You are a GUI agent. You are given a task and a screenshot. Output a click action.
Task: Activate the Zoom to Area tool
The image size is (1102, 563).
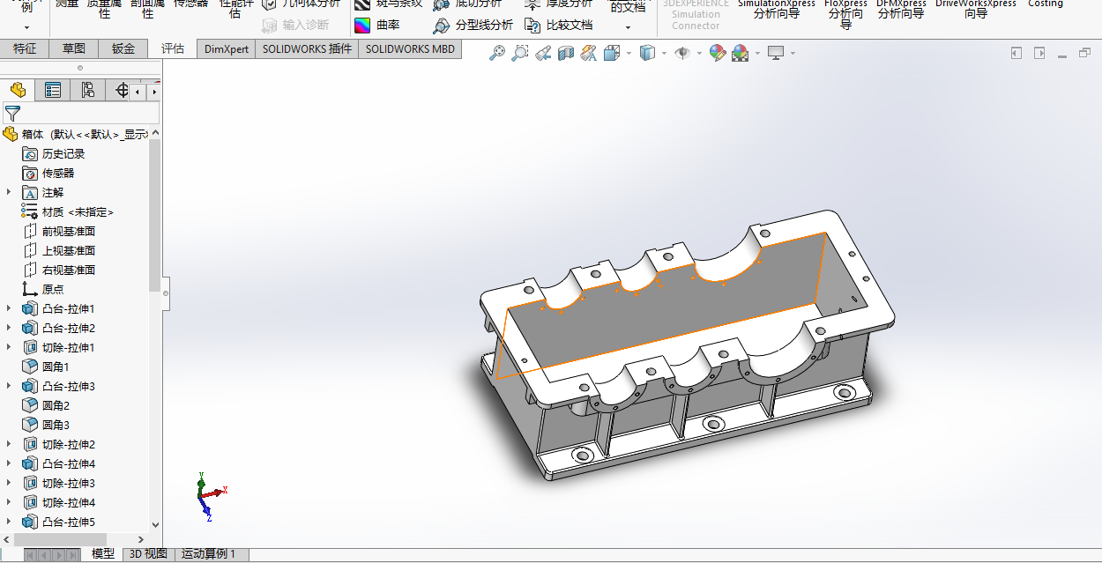(x=520, y=54)
